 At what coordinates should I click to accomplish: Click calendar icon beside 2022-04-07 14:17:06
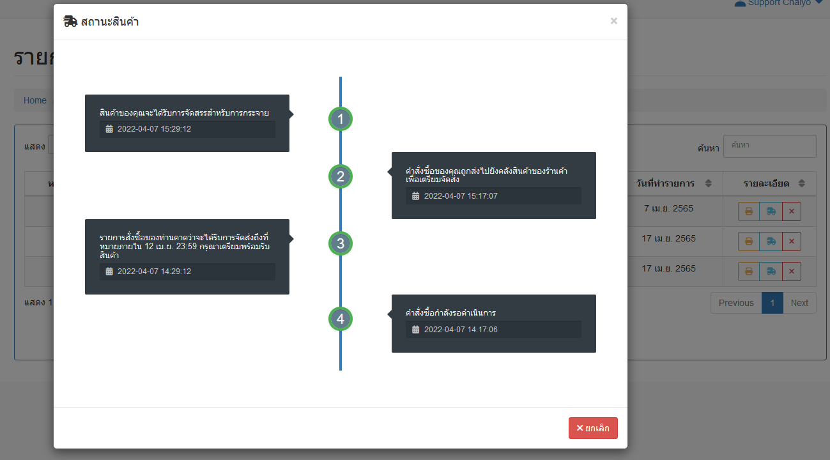(x=416, y=330)
